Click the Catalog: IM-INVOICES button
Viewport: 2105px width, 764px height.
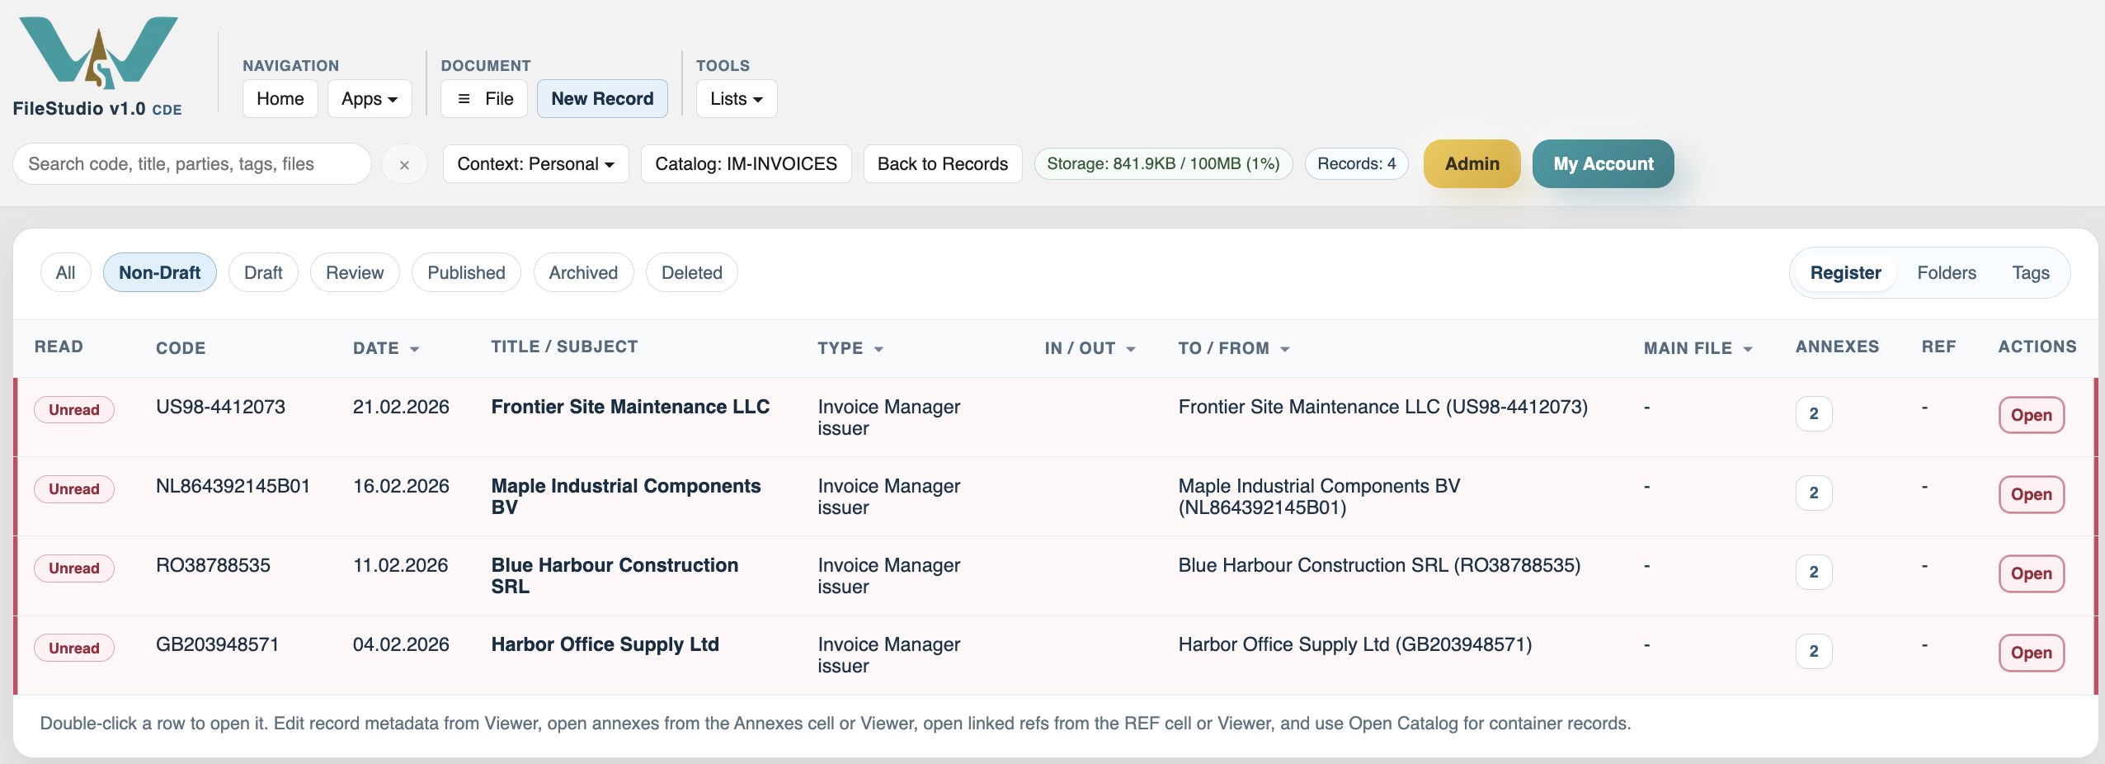pos(746,164)
